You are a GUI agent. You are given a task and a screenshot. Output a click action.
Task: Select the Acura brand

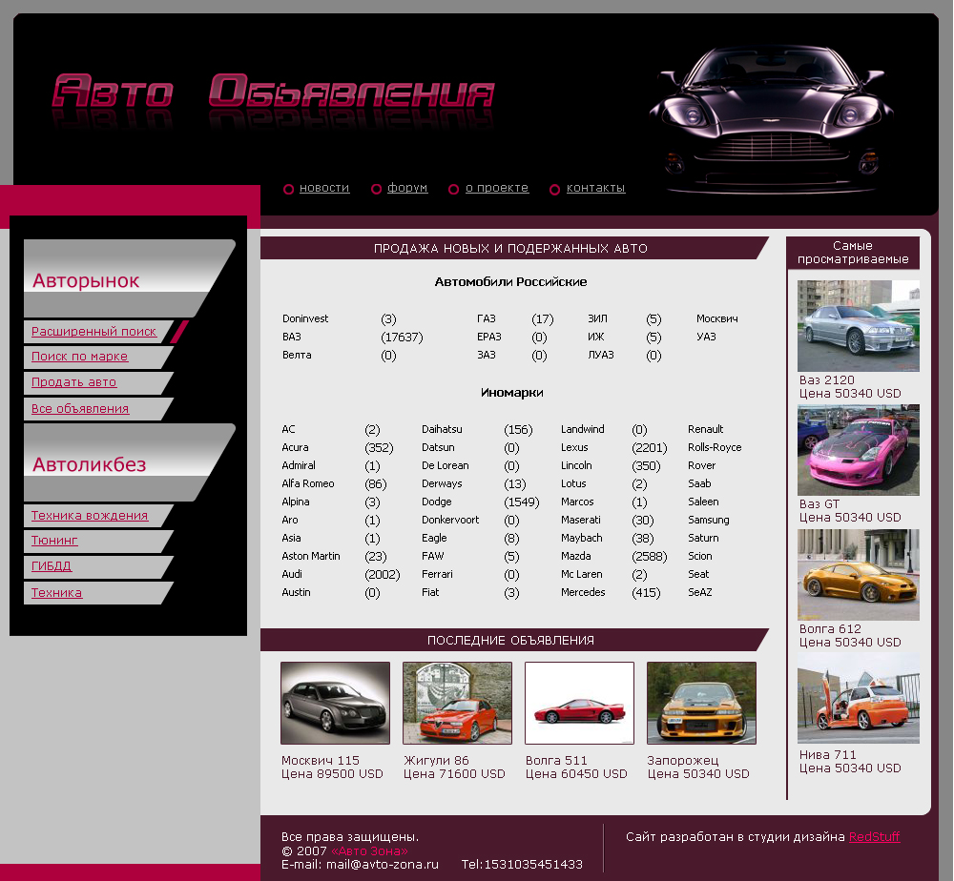coord(295,447)
